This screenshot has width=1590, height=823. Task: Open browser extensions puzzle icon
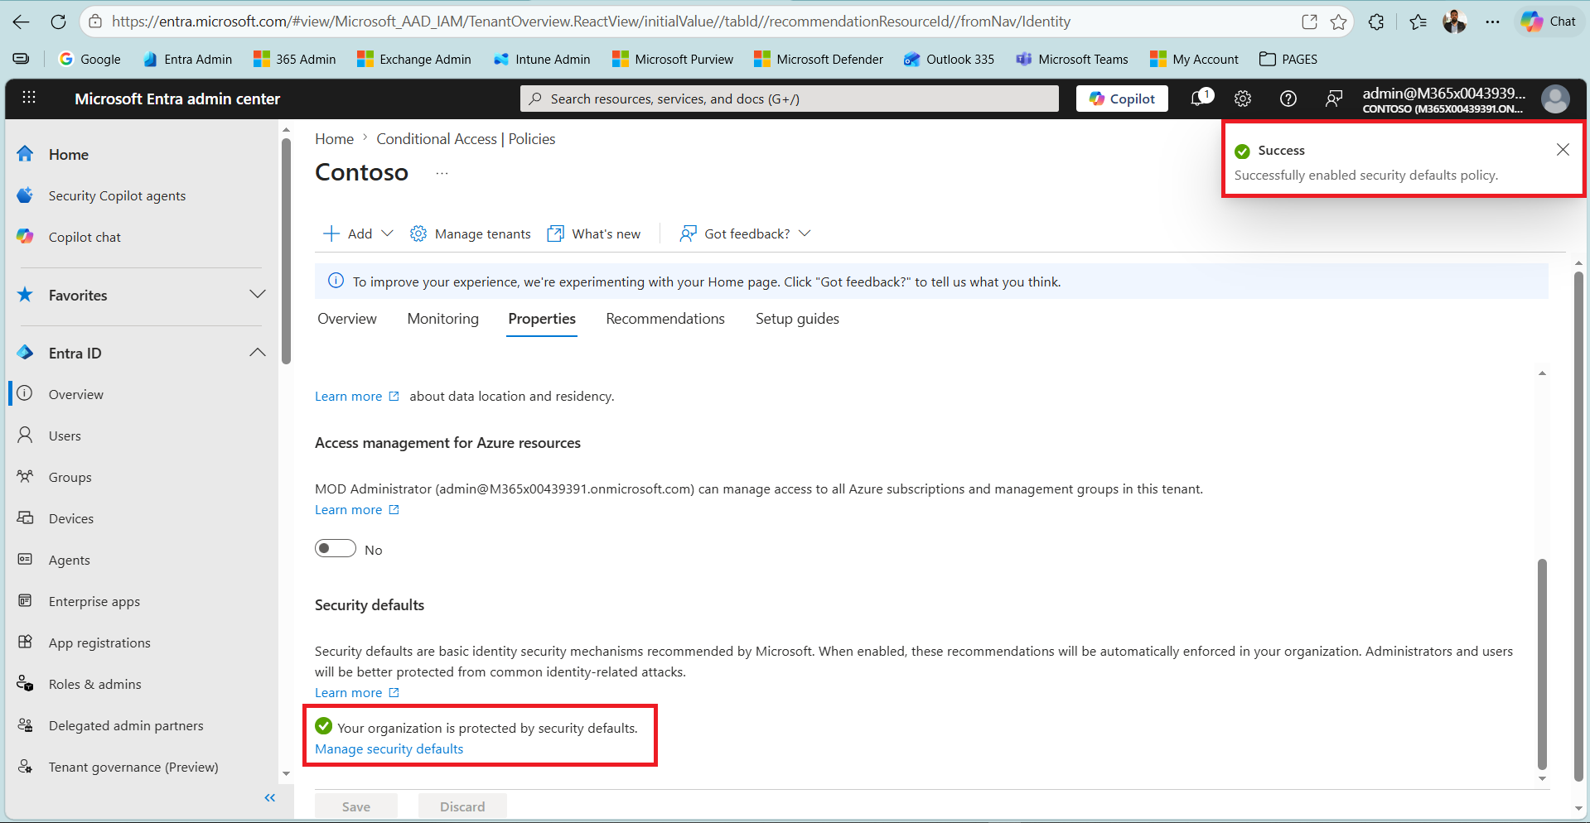tap(1376, 22)
